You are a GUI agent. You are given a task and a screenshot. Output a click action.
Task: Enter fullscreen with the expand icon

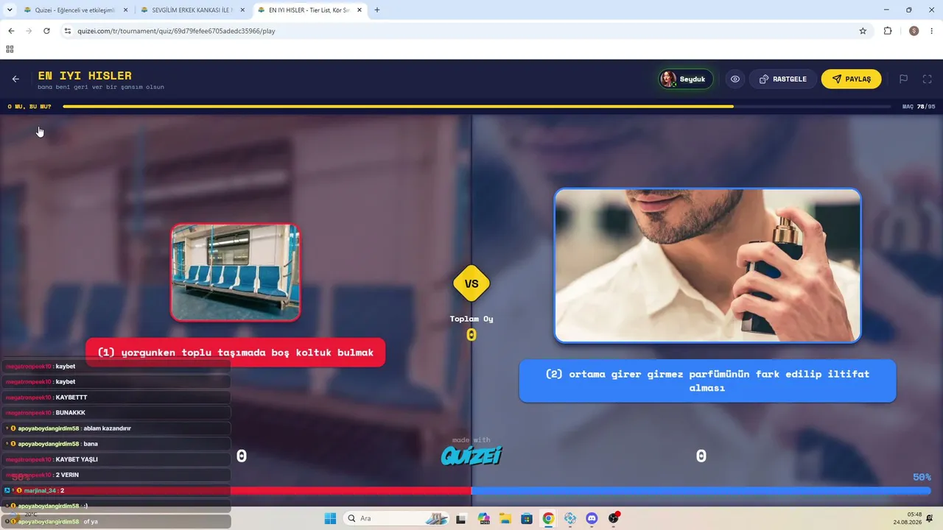[x=928, y=79]
